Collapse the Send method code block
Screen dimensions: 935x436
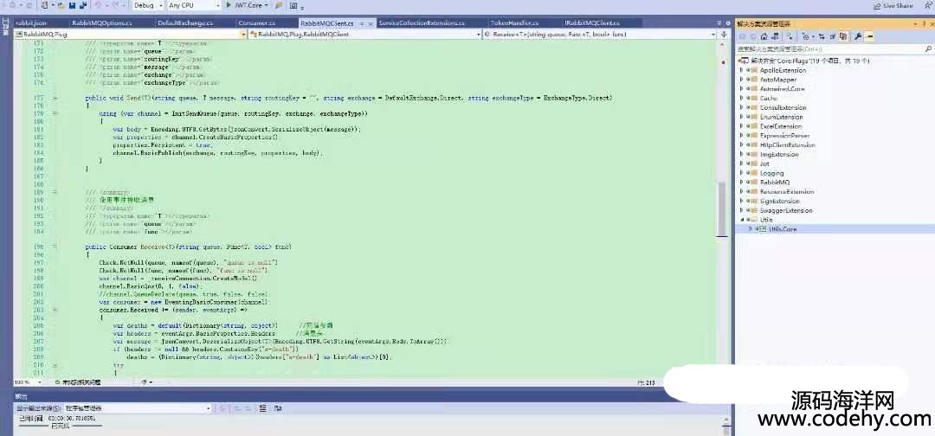click(55, 99)
